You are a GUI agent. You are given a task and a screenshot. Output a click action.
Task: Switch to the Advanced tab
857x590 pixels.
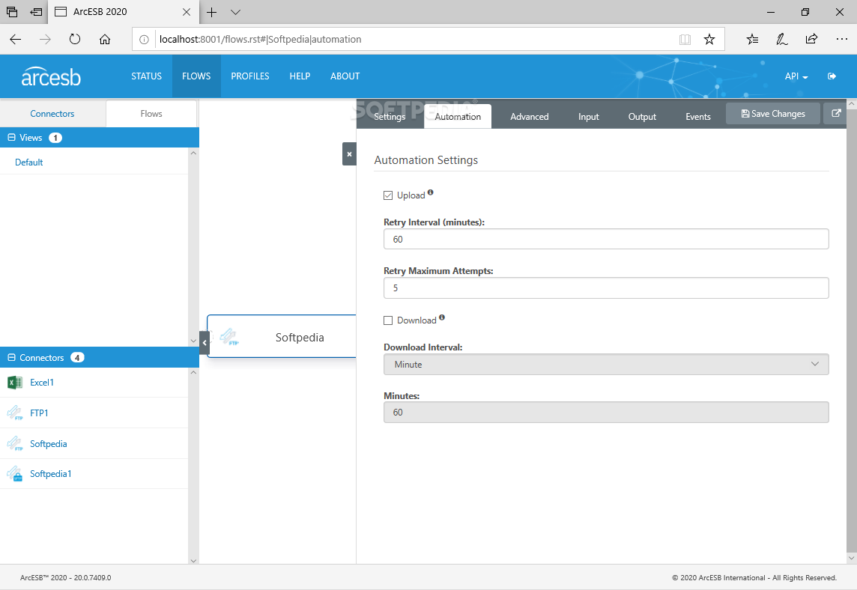point(529,116)
